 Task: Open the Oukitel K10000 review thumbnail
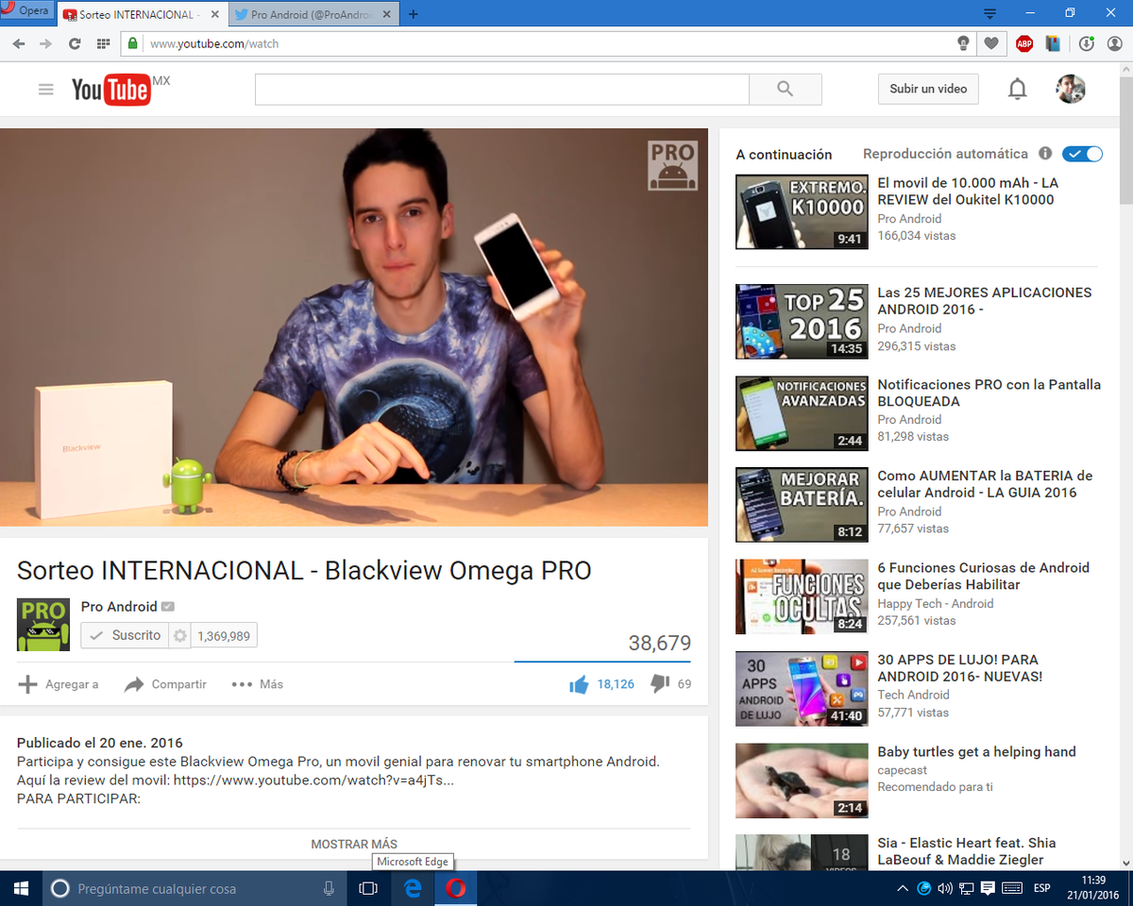pyautogui.click(x=802, y=211)
